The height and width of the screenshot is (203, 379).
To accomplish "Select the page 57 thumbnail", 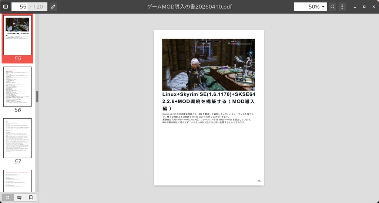I will coord(17,138).
